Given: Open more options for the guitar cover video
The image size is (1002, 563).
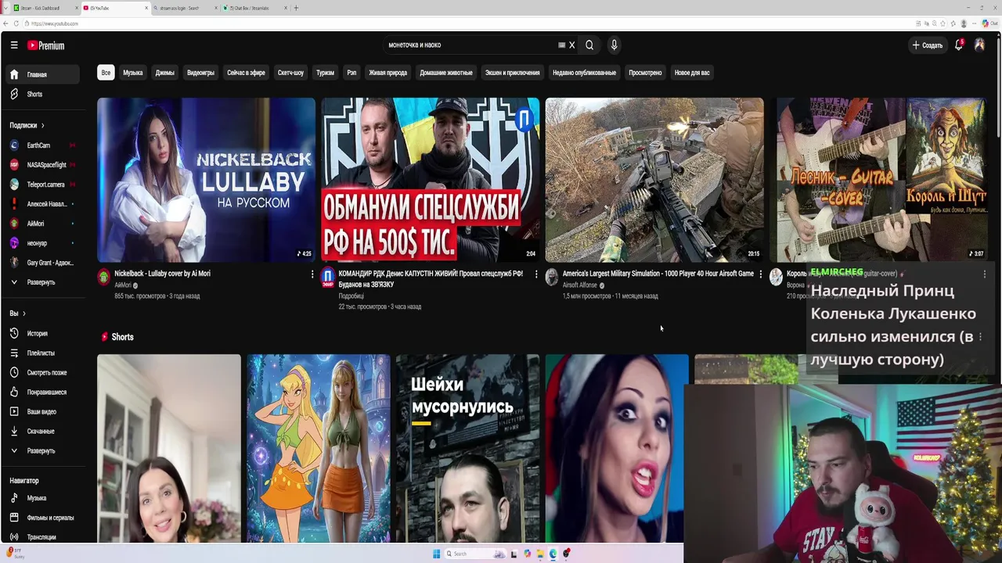Looking at the screenshot, I should (984, 274).
